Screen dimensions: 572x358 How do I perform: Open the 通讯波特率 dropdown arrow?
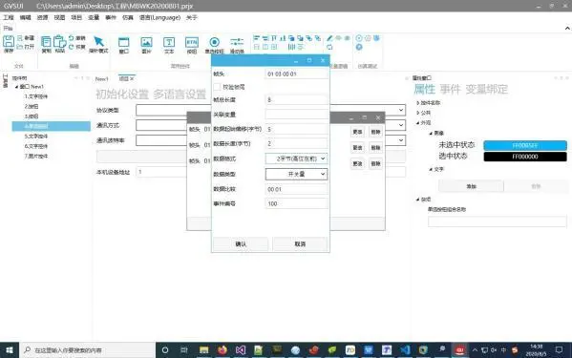401,140
